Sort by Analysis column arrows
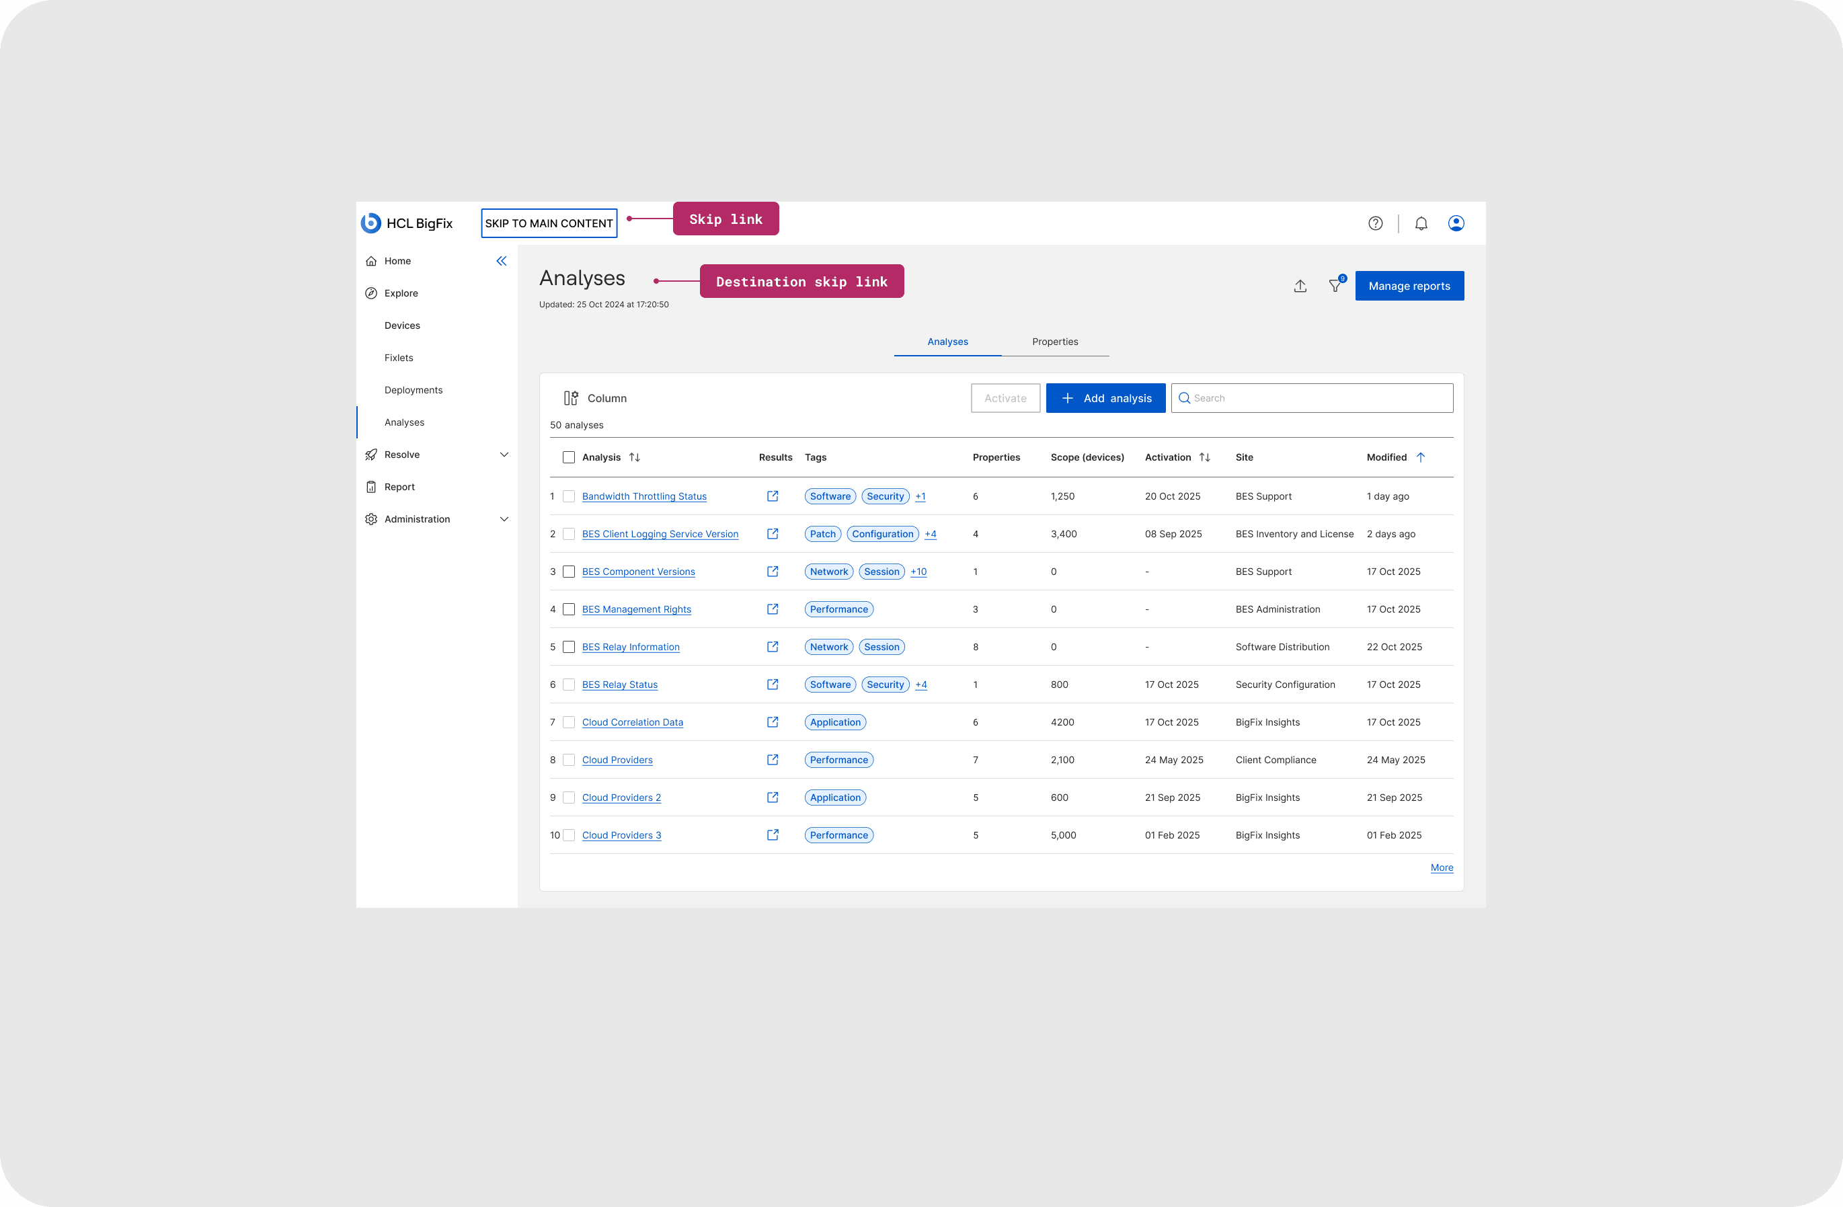 click(635, 457)
